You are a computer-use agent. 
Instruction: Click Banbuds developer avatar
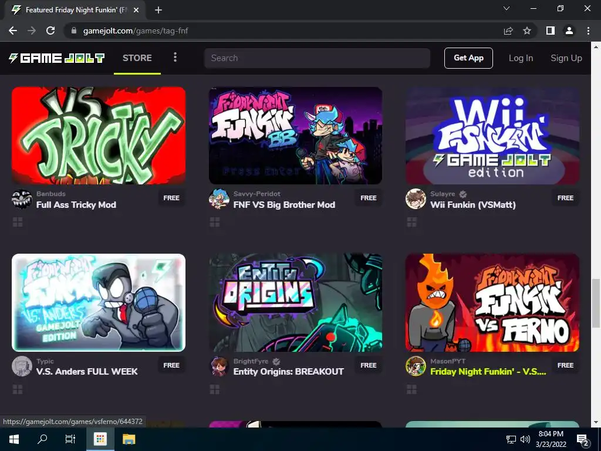[x=22, y=199]
